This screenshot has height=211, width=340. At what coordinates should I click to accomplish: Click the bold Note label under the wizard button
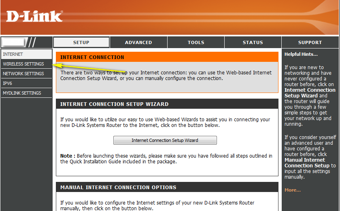pos(67,156)
